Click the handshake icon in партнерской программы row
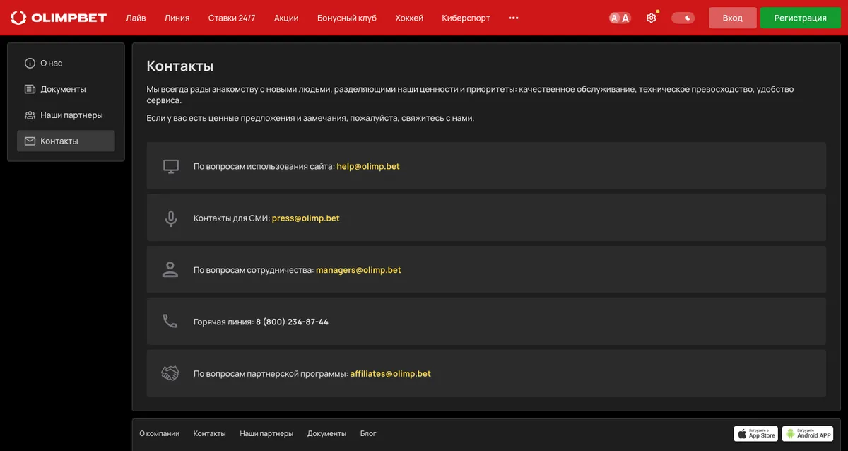Image resolution: width=848 pixels, height=451 pixels. (x=170, y=373)
